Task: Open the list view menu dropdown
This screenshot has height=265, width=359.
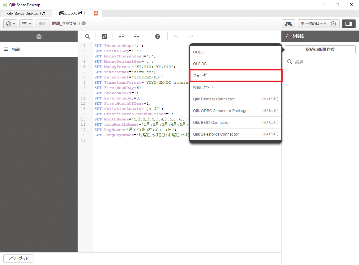Action: pos(26,24)
